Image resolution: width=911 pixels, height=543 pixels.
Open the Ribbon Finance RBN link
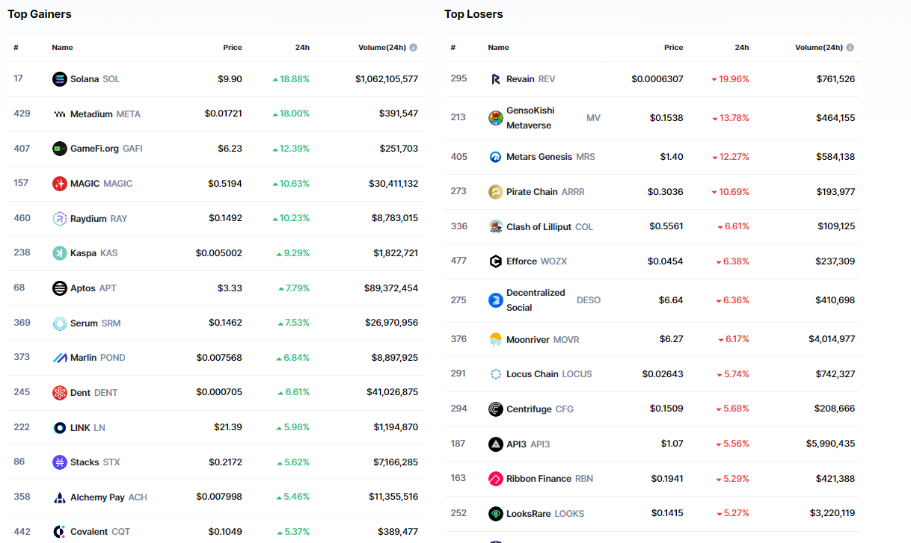click(x=550, y=479)
